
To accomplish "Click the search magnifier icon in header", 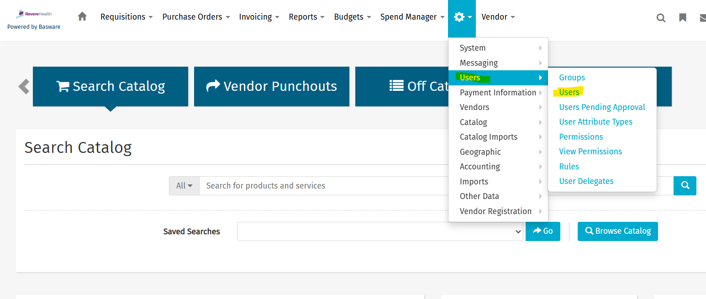I will pyautogui.click(x=661, y=18).
